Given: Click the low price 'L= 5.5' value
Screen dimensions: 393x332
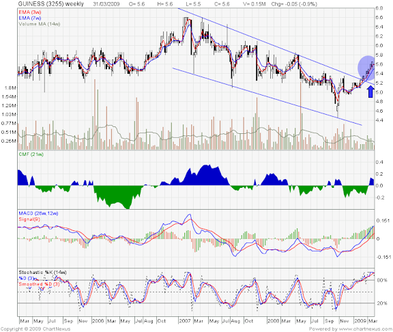Looking at the screenshot, I should [x=193, y=4].
